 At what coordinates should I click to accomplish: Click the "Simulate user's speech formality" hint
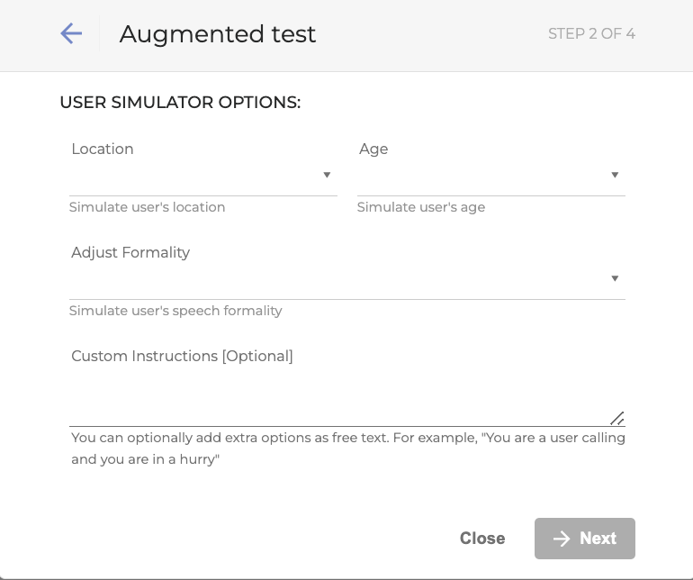click(x=175, y=311)
